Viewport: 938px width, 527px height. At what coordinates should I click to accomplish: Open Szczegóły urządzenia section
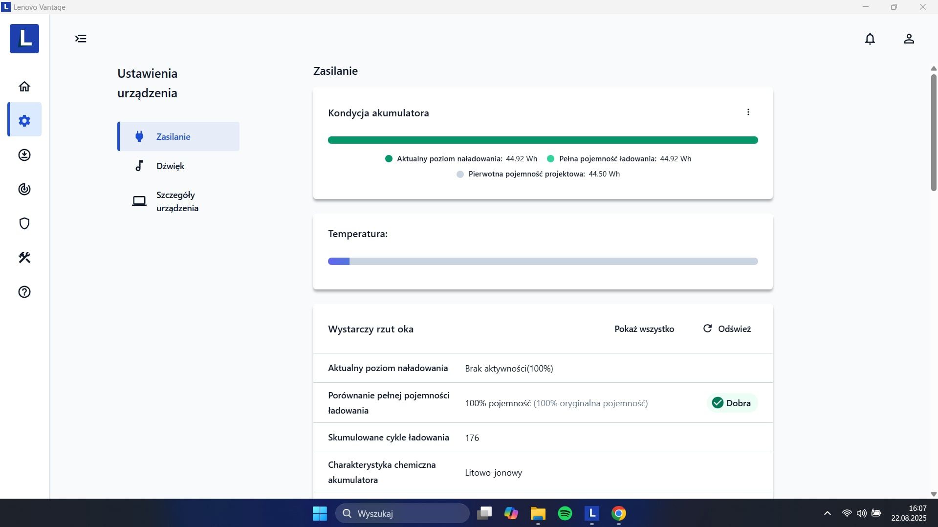point(178,201)
